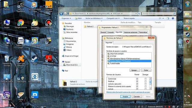Open the address bar history dropdown
Image resolution: width=192 pixels, height=108 pixels.
(x=136, y=13)
